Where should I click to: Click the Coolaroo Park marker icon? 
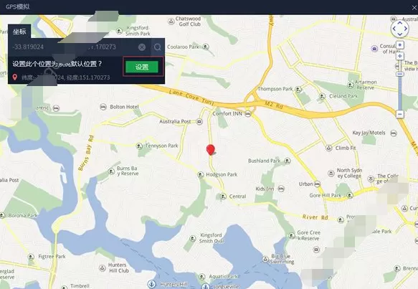[x=205, y=47]
